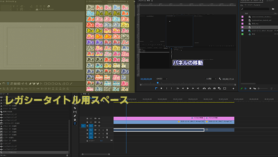The width and height of the screenshot is (278, 157).
Task: Open playback resolution dropdown in Program Monitor
Action: (x=211, y=79)
